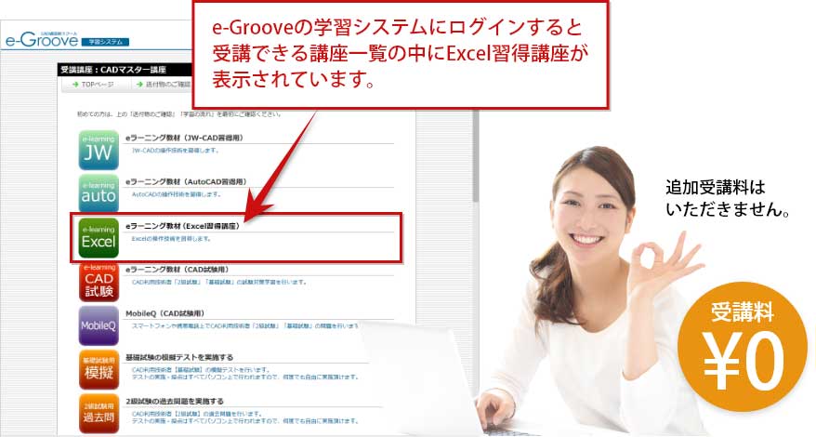The image size is (816, 437).
Task: Click the AutoCADの操作技術を習得します description
Action: [x=177, y=194]
